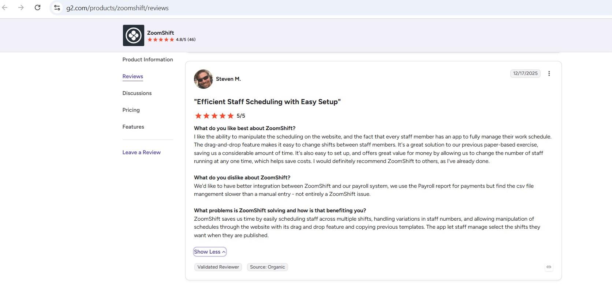
Task: Copy the review link icon
Action: tap(549, 267)
